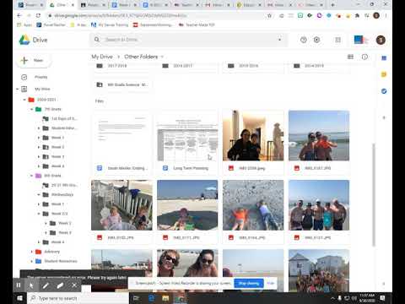Image resolution: width=405 pixels, height=304 pixels.
Task: Click the Type here to search box
Action: (x=78, y=298)
